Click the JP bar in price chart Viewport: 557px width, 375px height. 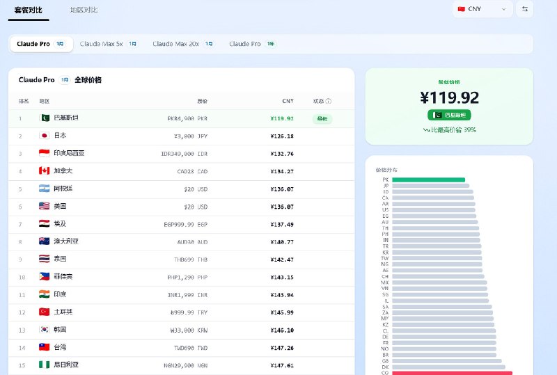click(430, 186)
